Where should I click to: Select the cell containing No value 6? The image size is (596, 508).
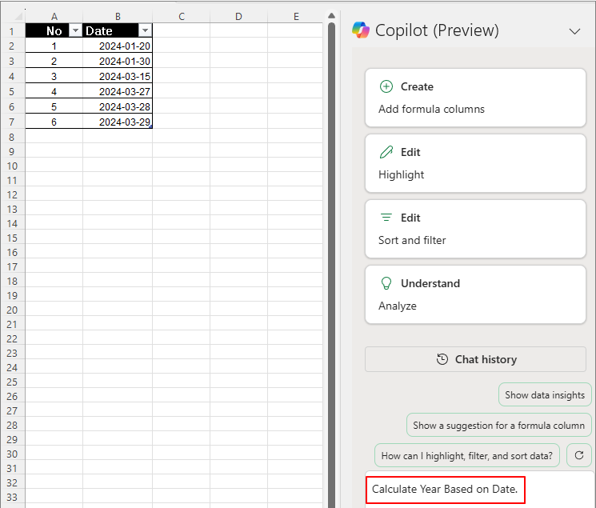(54, 122)
